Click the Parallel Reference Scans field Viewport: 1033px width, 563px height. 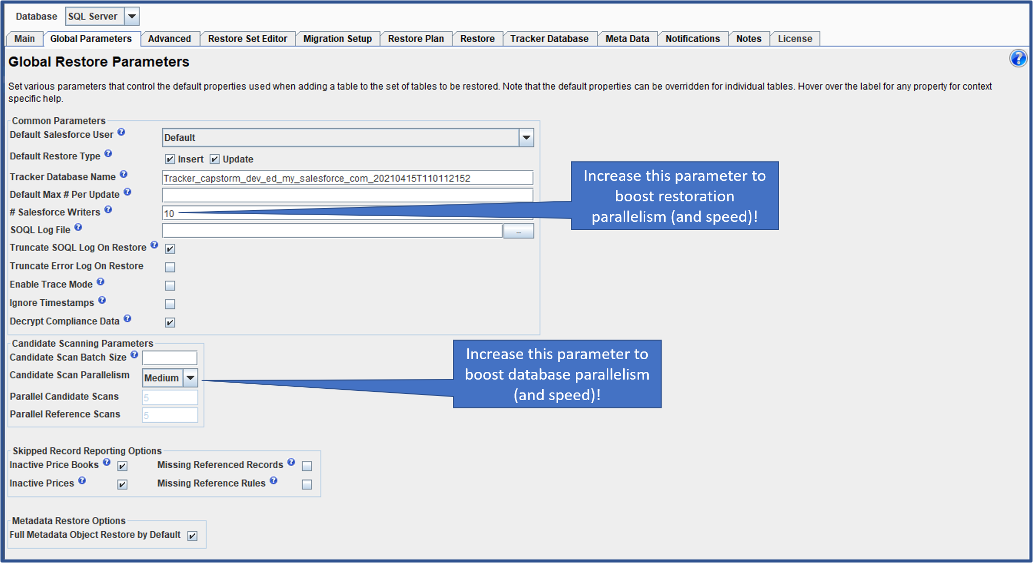point(170,415)
